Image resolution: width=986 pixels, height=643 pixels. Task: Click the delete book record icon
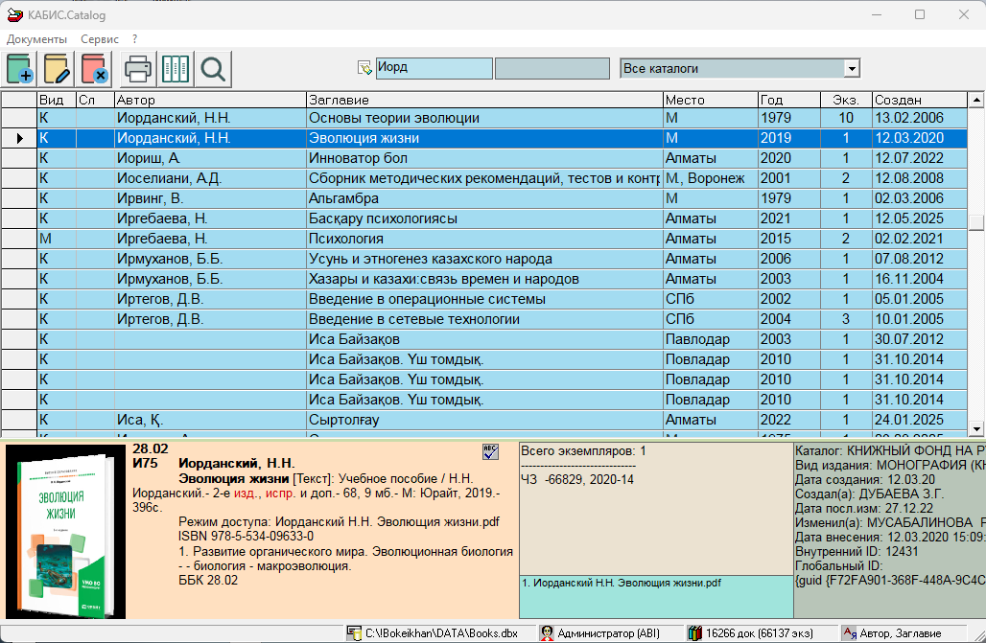[x=94, y=69]
